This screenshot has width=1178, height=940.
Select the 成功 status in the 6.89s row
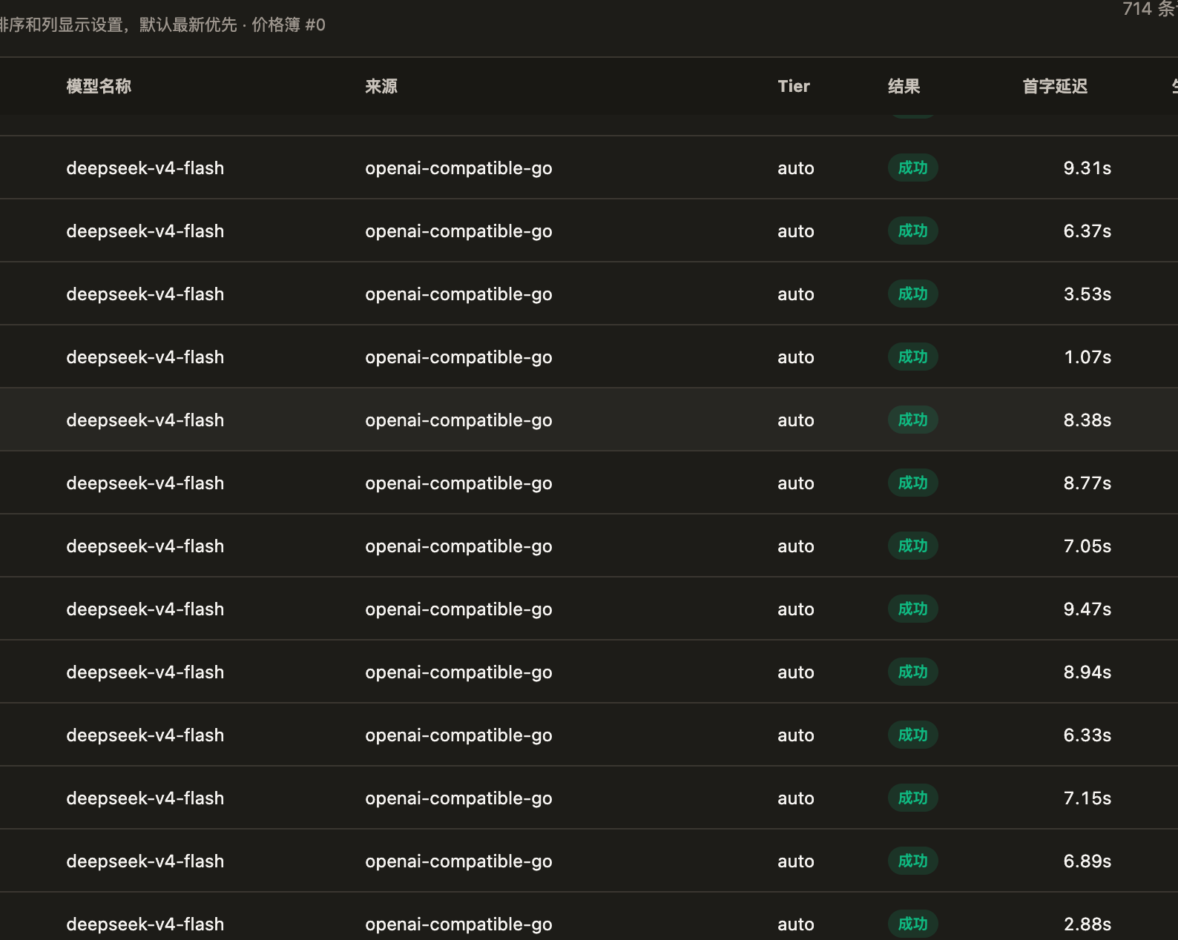913,861
